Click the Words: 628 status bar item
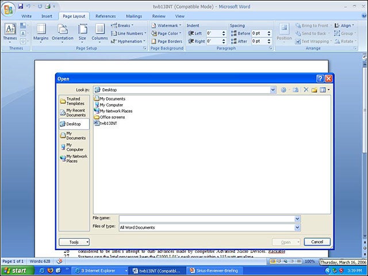The image size is (368, 276). tap(40, 261)
